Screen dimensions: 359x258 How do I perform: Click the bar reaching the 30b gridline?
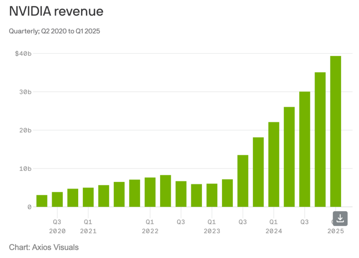tap(304, 149)
